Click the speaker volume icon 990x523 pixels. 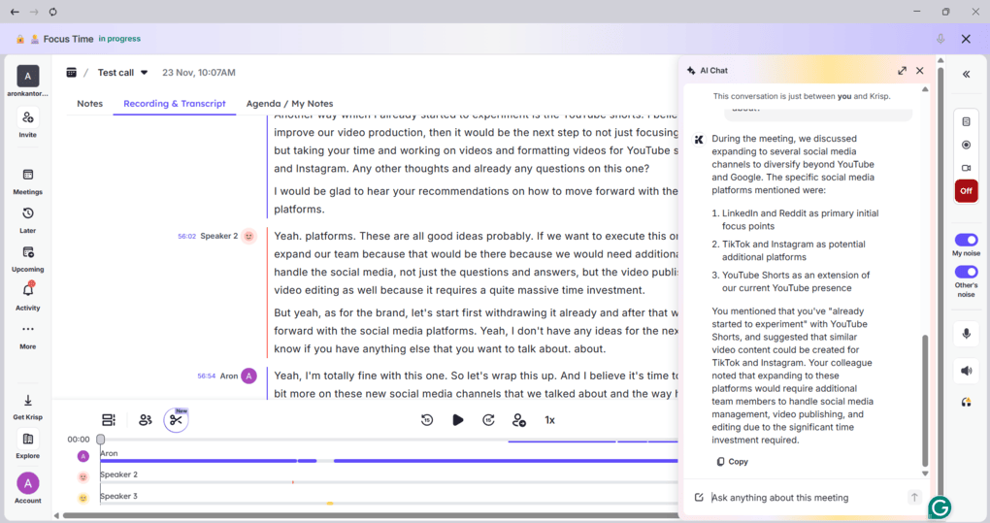point(966,370)
